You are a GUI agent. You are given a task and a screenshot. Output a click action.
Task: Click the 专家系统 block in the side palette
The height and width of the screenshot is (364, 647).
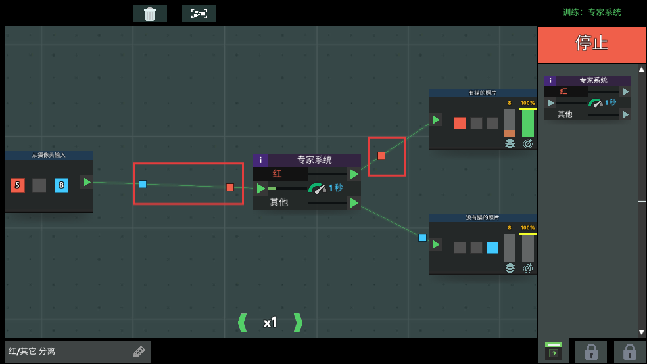click(587, 97)
